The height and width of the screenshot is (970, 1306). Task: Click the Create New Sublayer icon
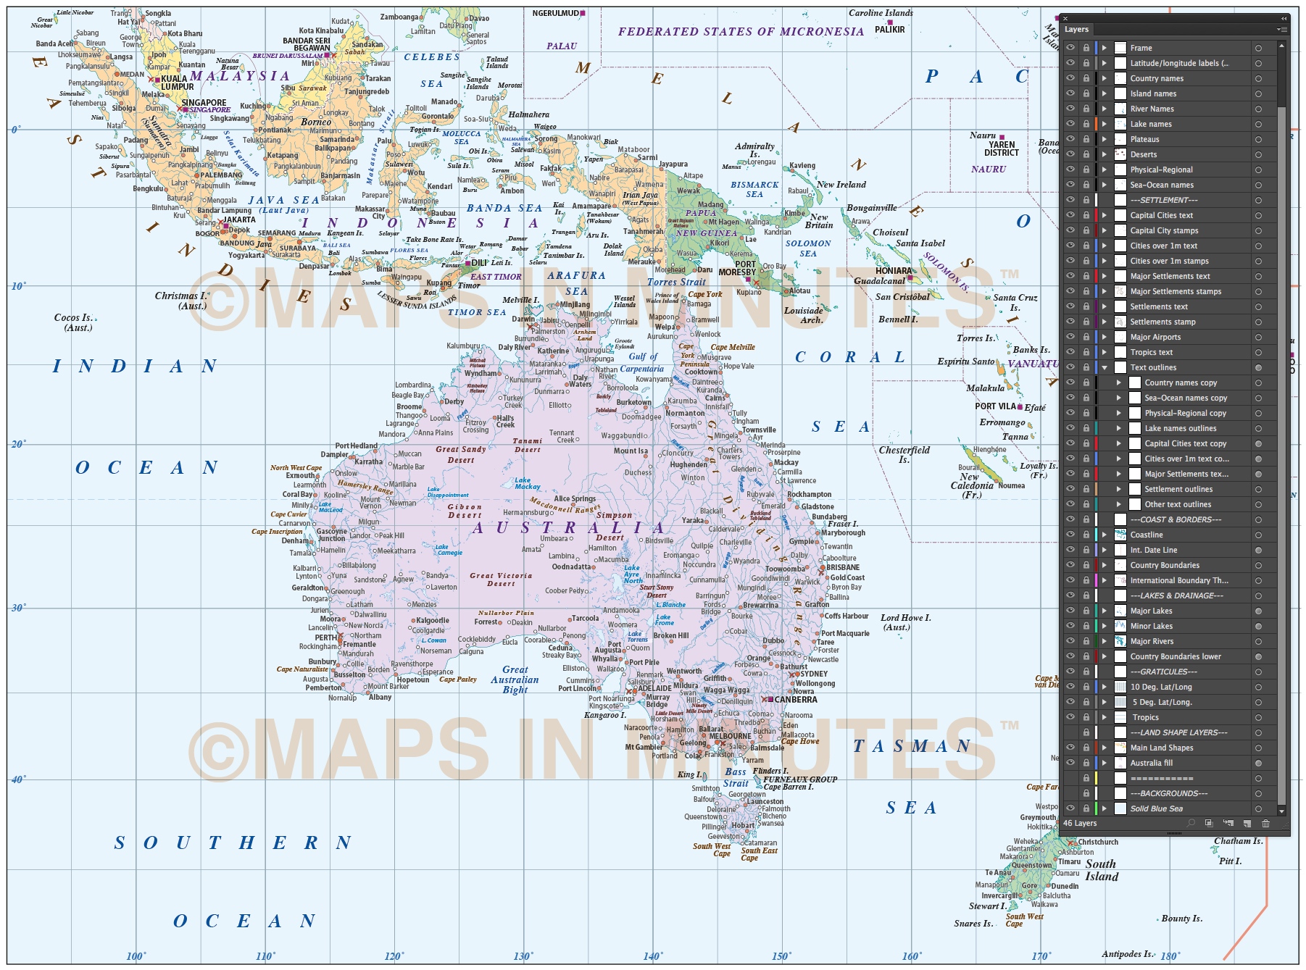[x=1228, y=824]
